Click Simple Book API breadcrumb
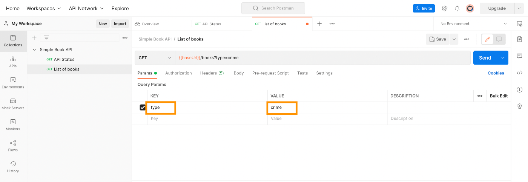Image resolution: width=528 pixels, height=182 pixels. coord(155,39)
